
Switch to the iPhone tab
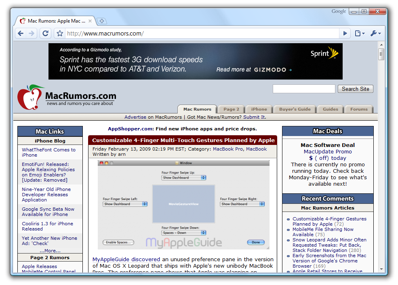point(259,109)
